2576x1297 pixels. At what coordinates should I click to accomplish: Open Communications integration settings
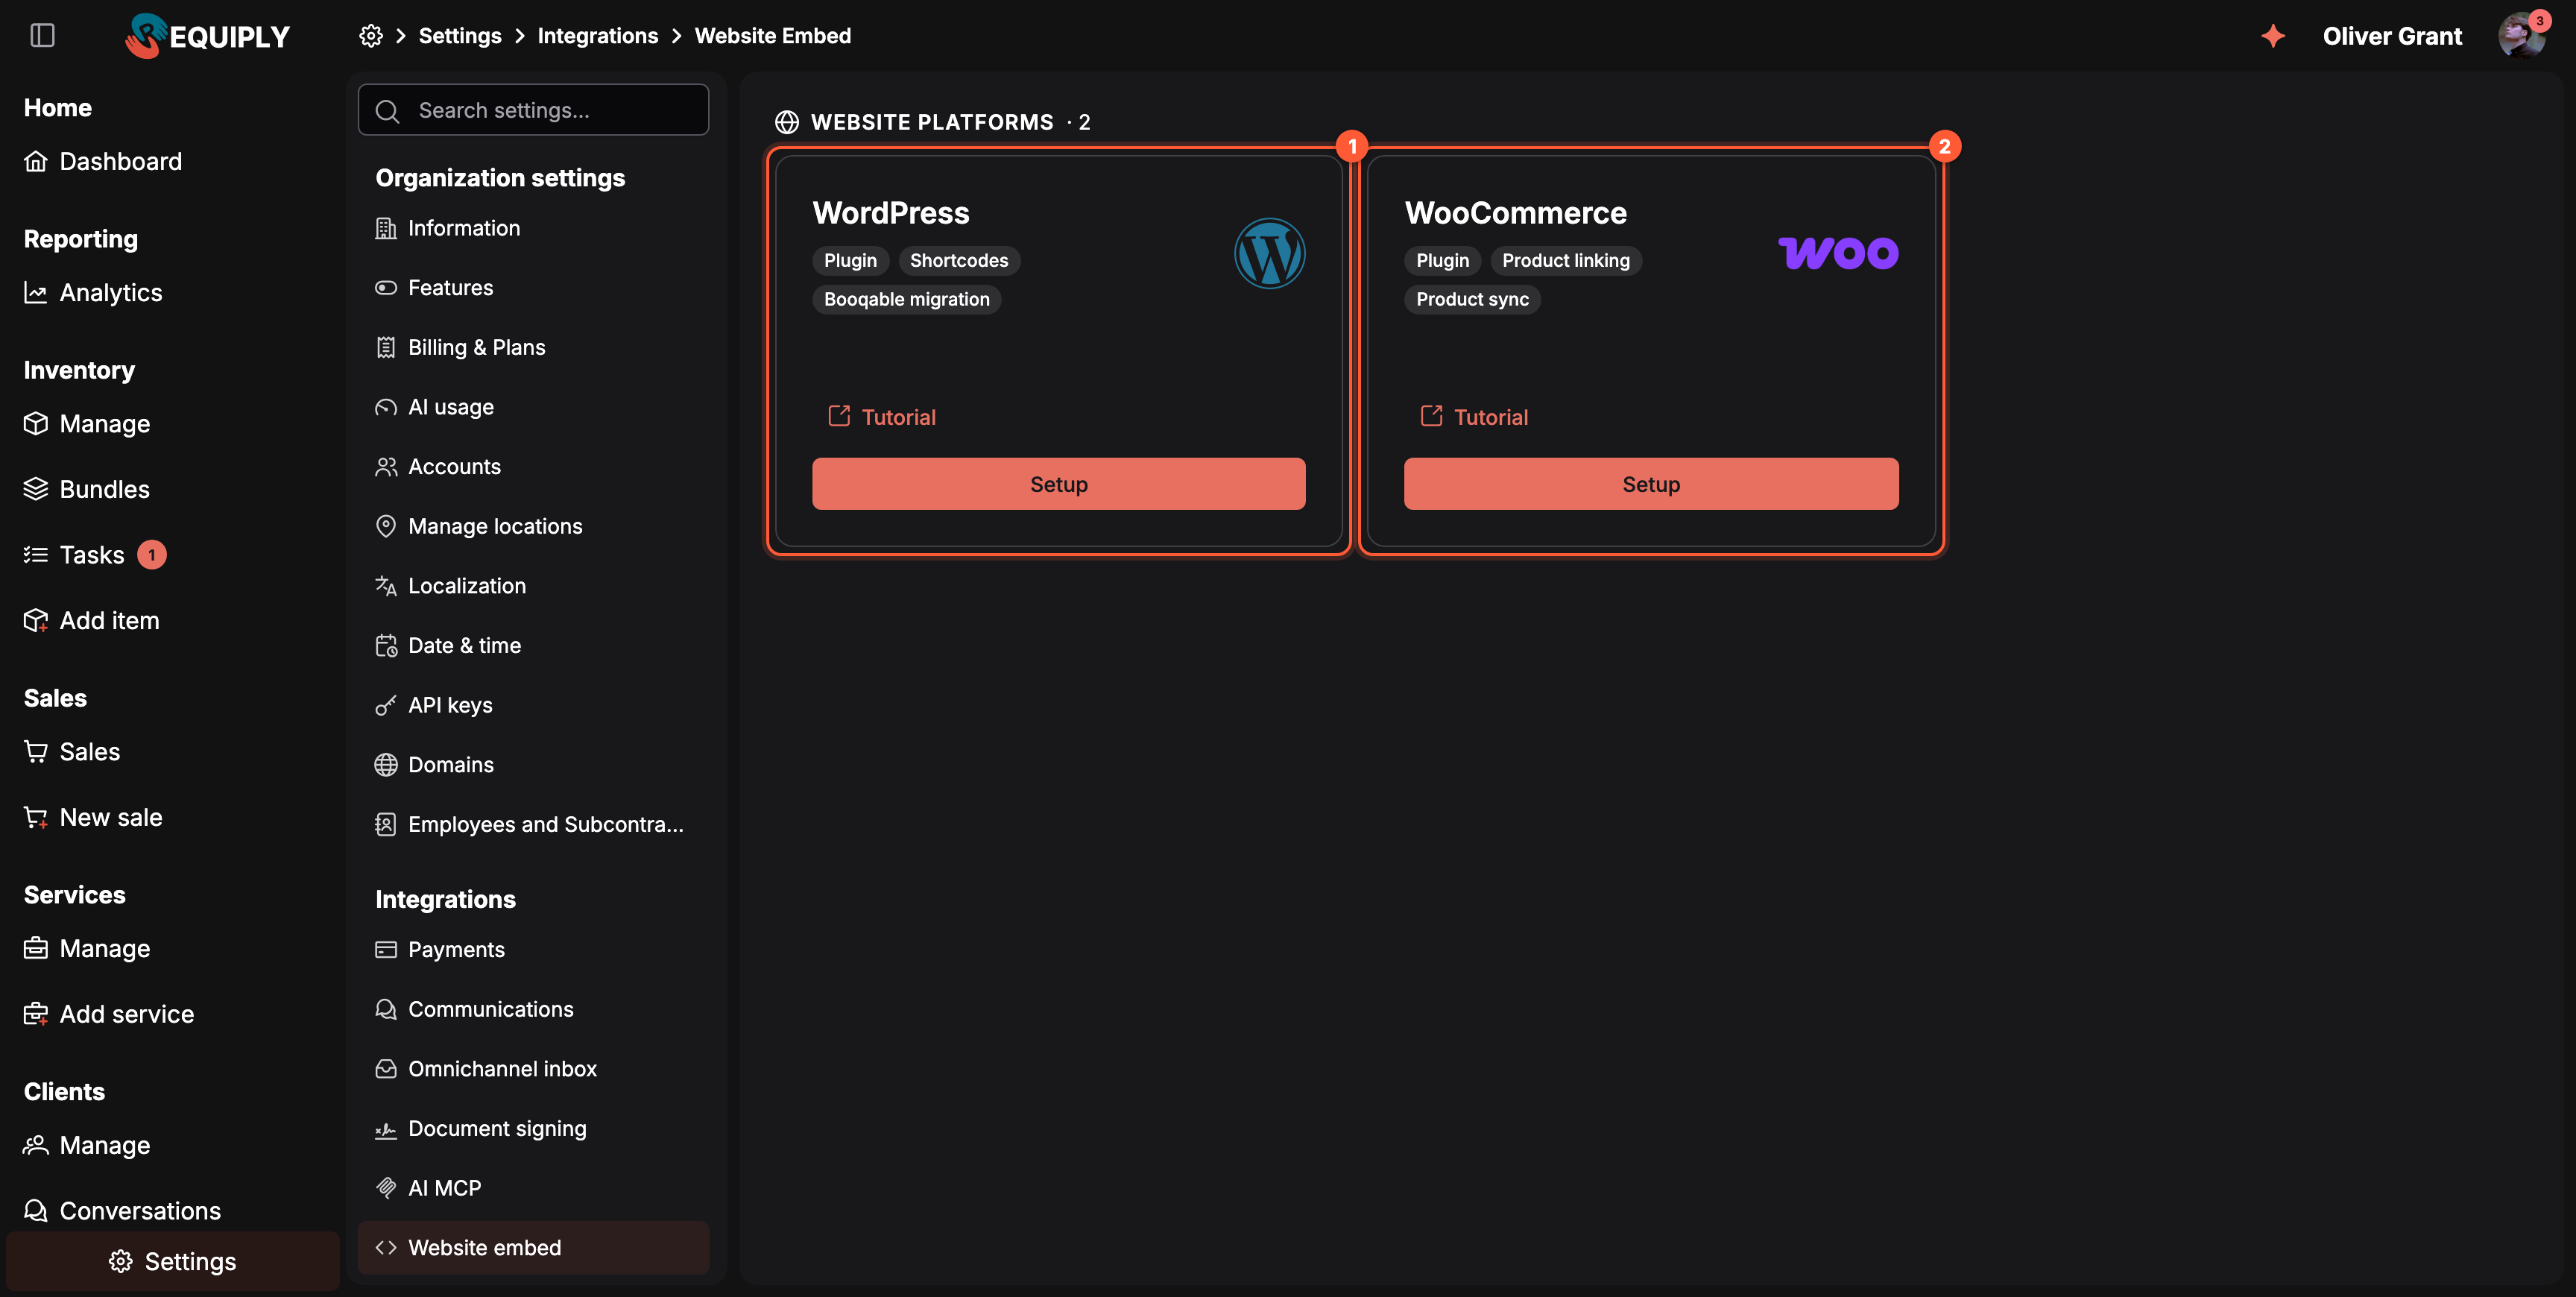click(x=534, y=1009)
